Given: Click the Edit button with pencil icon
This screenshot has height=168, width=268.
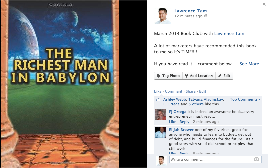Looking at the screenshot, I should 224,76.
